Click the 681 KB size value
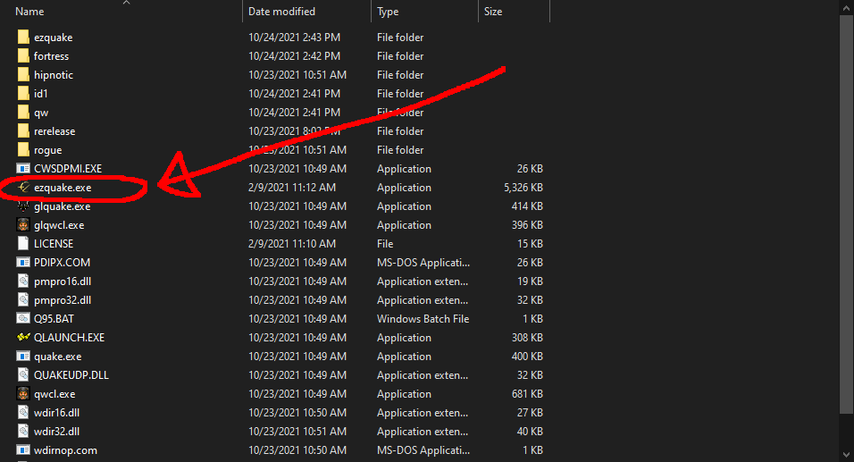This screenshot has width=854, height=462. [527, 394]
